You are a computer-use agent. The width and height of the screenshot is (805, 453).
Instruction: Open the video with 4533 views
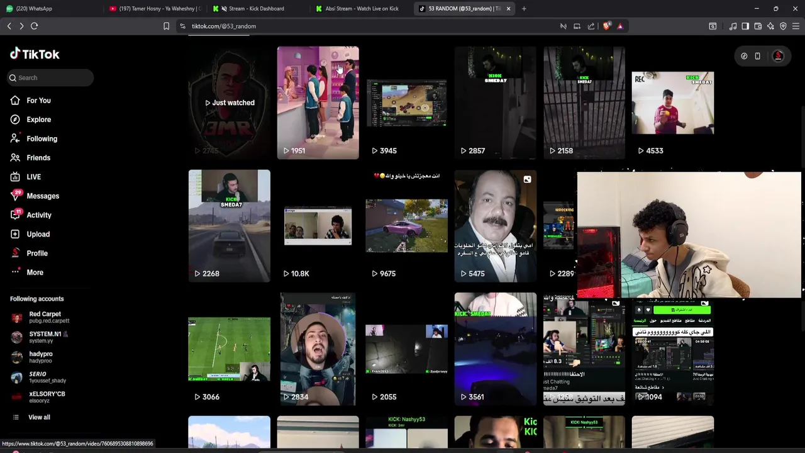672,103
